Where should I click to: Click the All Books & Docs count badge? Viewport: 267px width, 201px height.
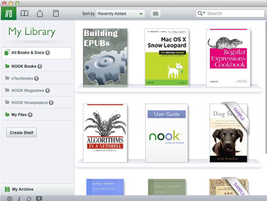coord(48,53)
